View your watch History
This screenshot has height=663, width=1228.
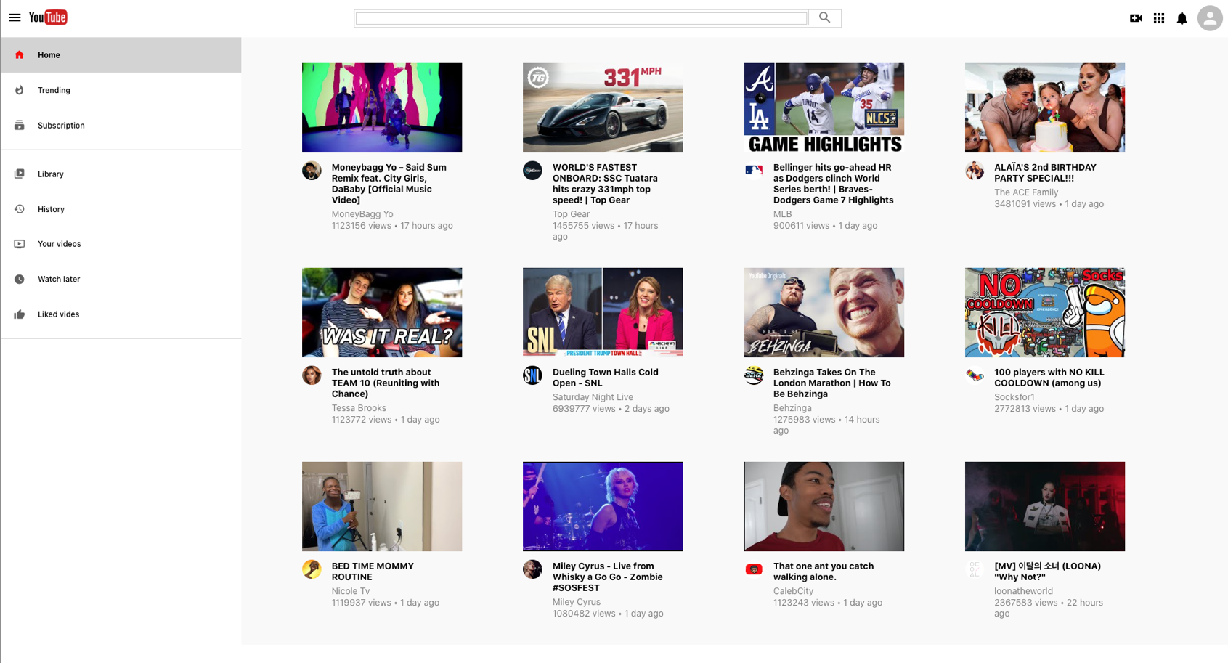click(50, 209)
